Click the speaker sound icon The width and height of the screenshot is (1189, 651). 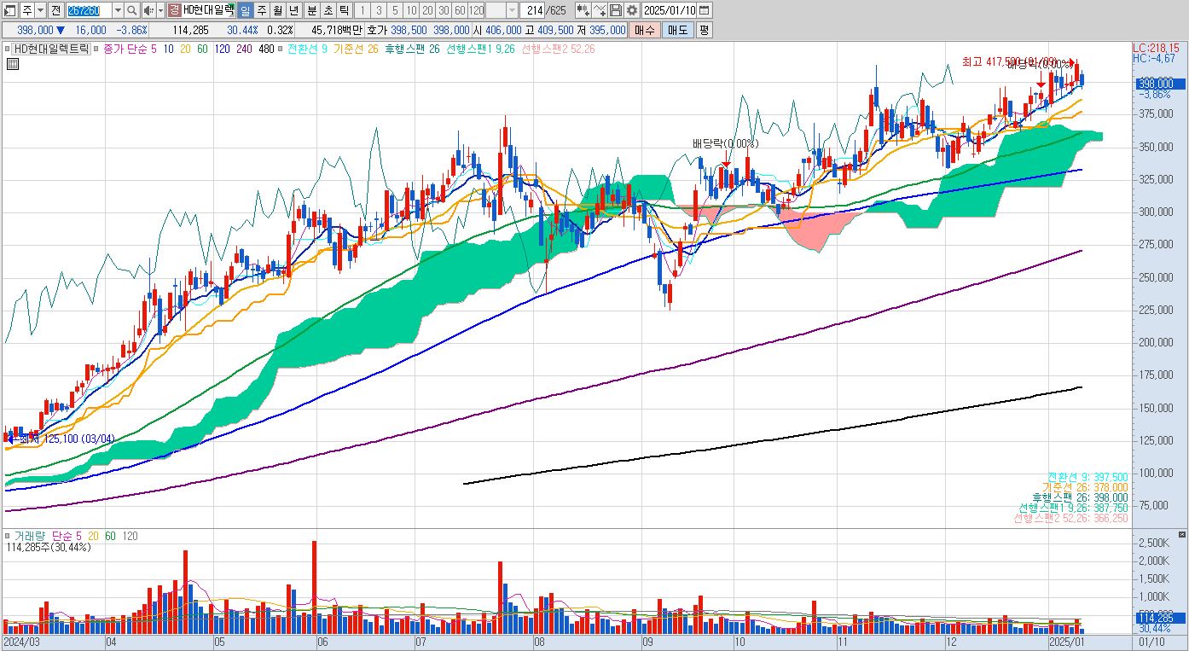[x=148, y=10]
